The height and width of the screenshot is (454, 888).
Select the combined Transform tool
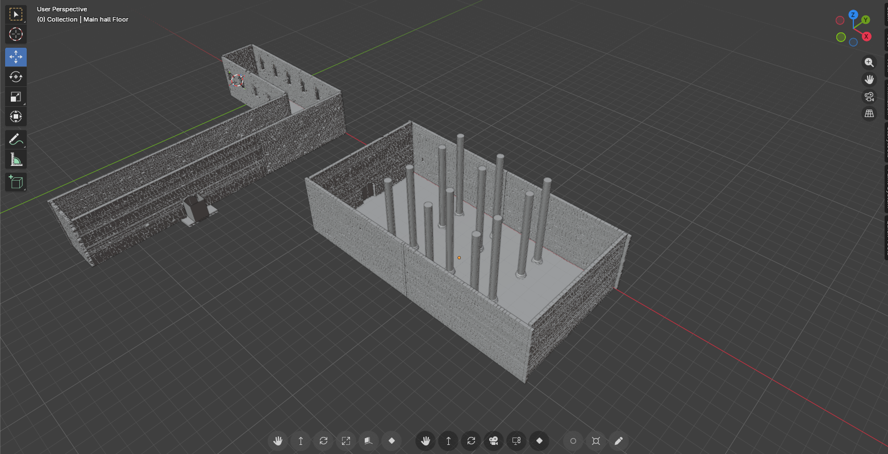pos(16,116)
